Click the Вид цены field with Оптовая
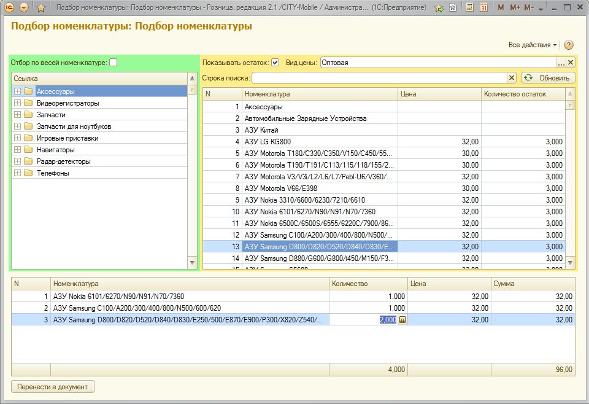 coord(438,63)
